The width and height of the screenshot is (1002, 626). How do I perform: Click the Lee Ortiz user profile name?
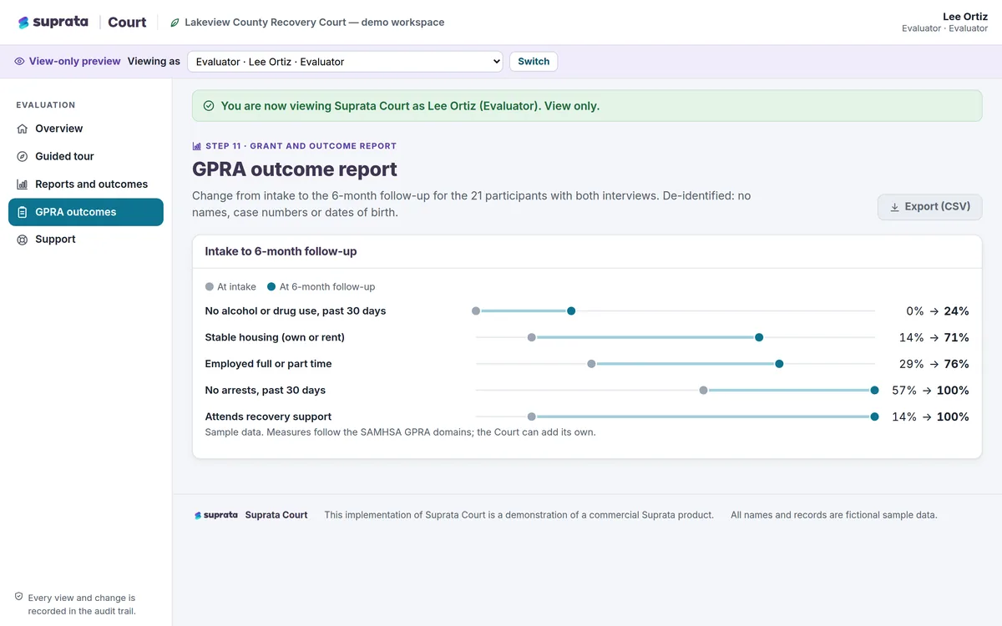[965, 17]
